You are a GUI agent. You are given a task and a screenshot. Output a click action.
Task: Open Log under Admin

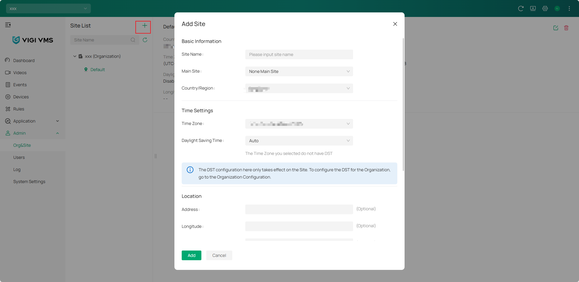point(33,169)
